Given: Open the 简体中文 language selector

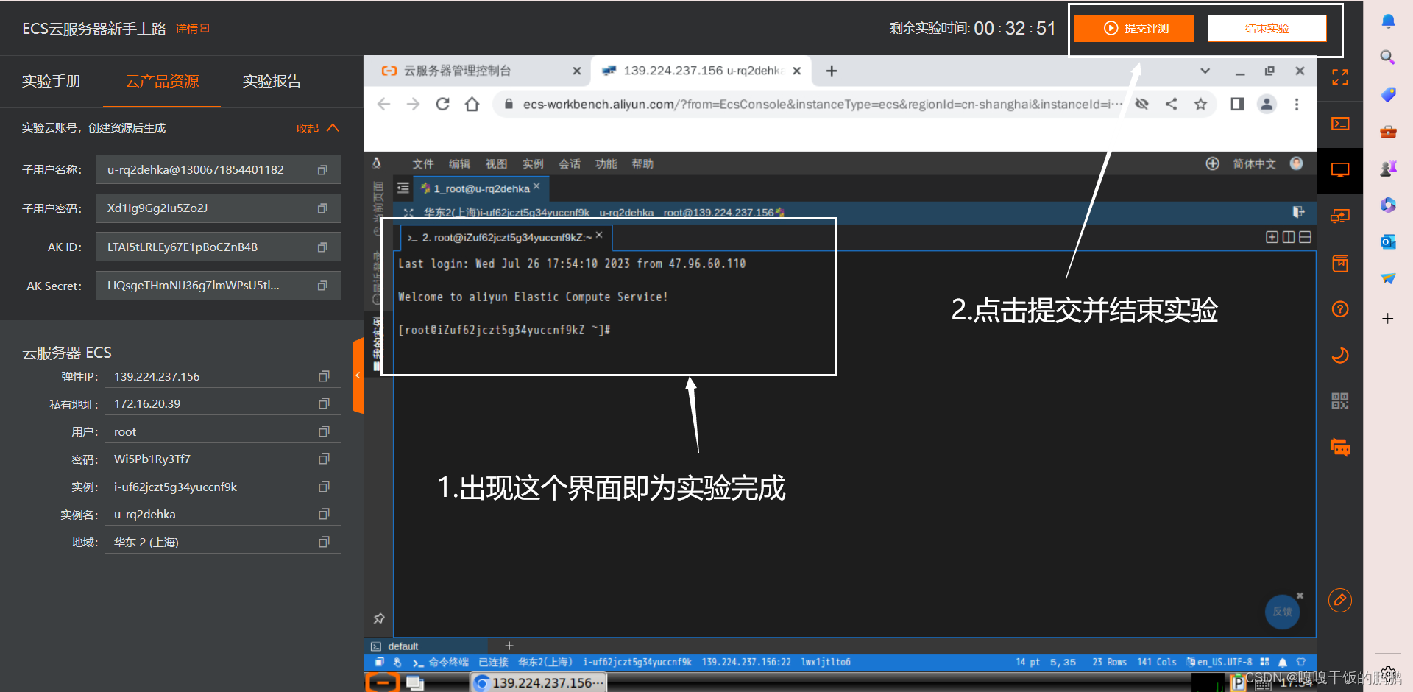Looking at the screenshot, I should 1255,163.
